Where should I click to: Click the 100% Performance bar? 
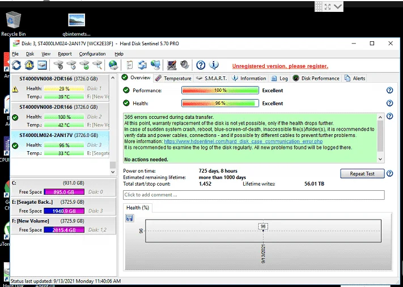pyautogui.click(x=220, y=91)
